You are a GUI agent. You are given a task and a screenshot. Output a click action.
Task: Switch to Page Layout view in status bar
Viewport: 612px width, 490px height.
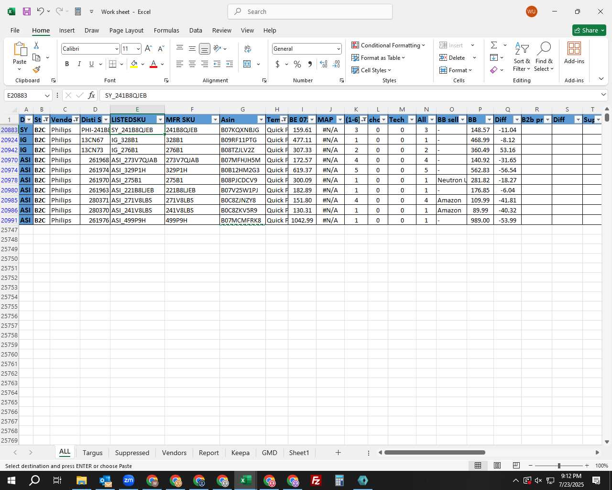[497, 466]
